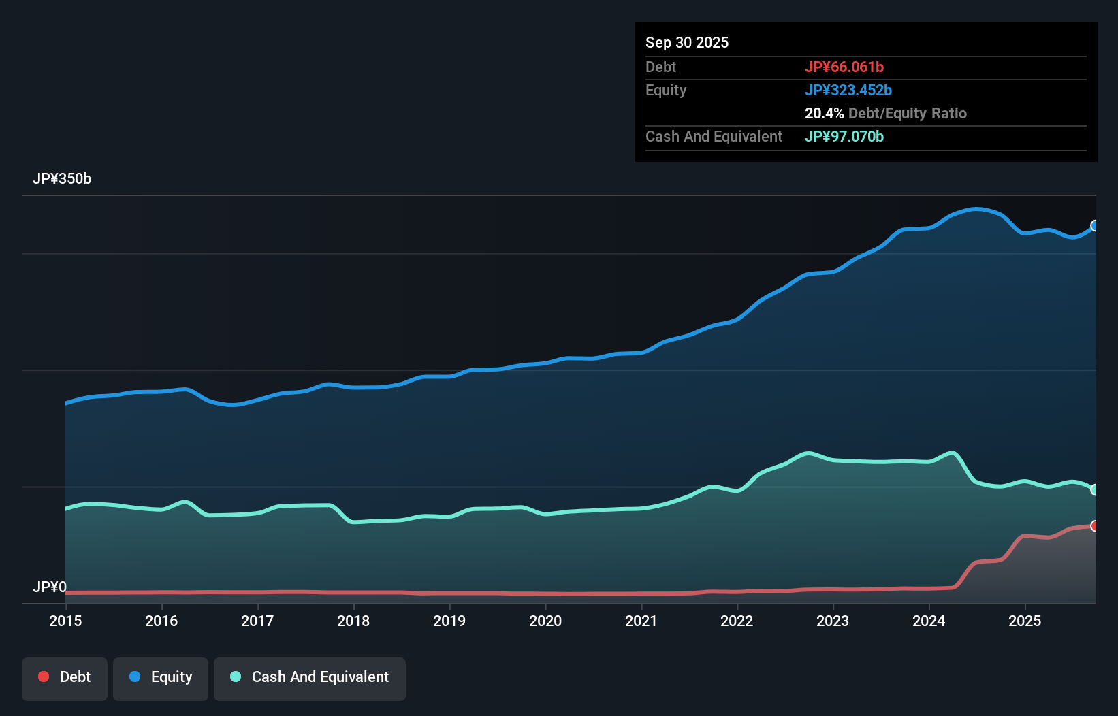This screenshot has width=1118, height=716.
Task: Select the teal Cash endpoint marker on chart
Action: 1095,489
